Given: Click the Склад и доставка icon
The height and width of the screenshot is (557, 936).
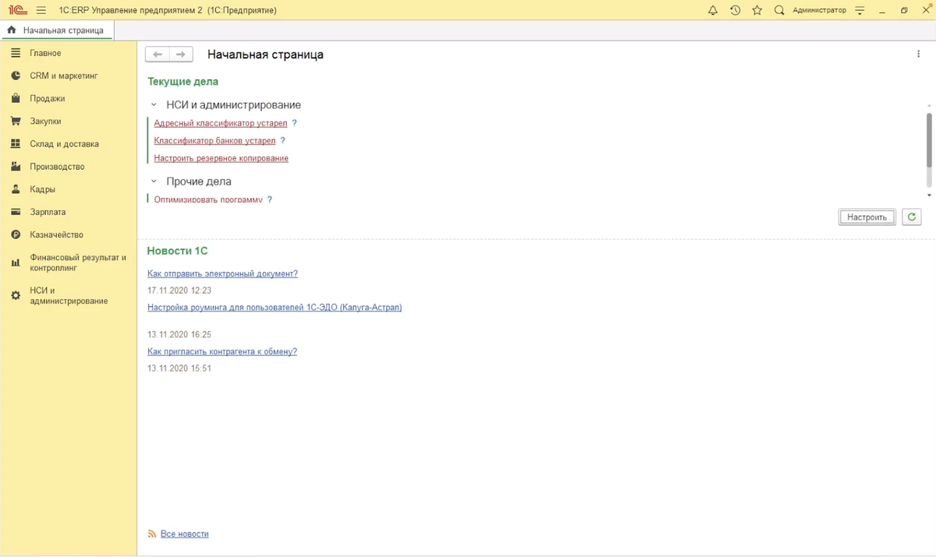Looking at the screenshot, I should click(x=15, y=143).
